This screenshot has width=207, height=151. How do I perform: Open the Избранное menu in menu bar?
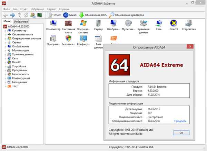37,9
